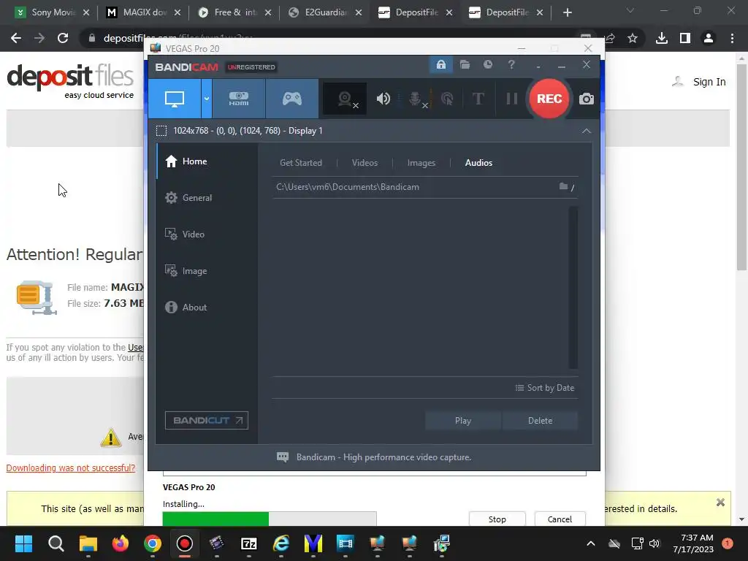Image resolution: width=748 pixels, height=561 pixels.
Task: Open Chrome downloads icon
Action: pyautogui.click(x=662, y=38)
